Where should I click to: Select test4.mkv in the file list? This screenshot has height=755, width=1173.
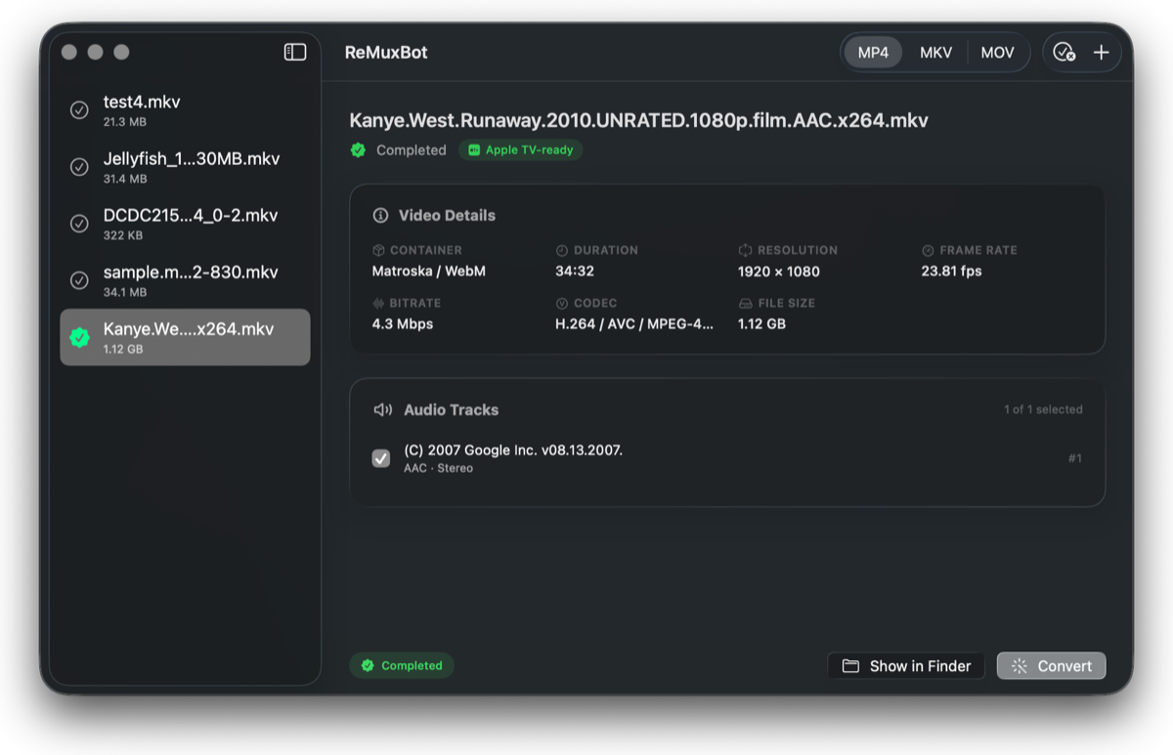click(186, 110)
